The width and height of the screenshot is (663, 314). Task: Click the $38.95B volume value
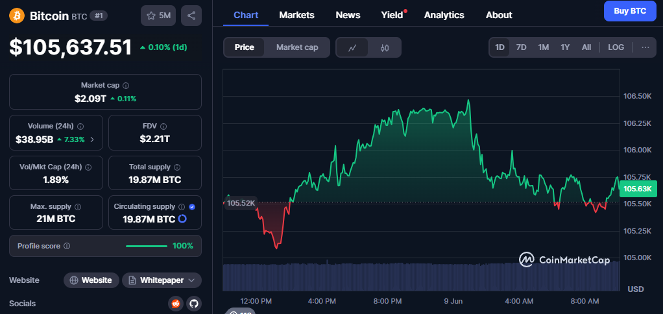coord(34,139)
